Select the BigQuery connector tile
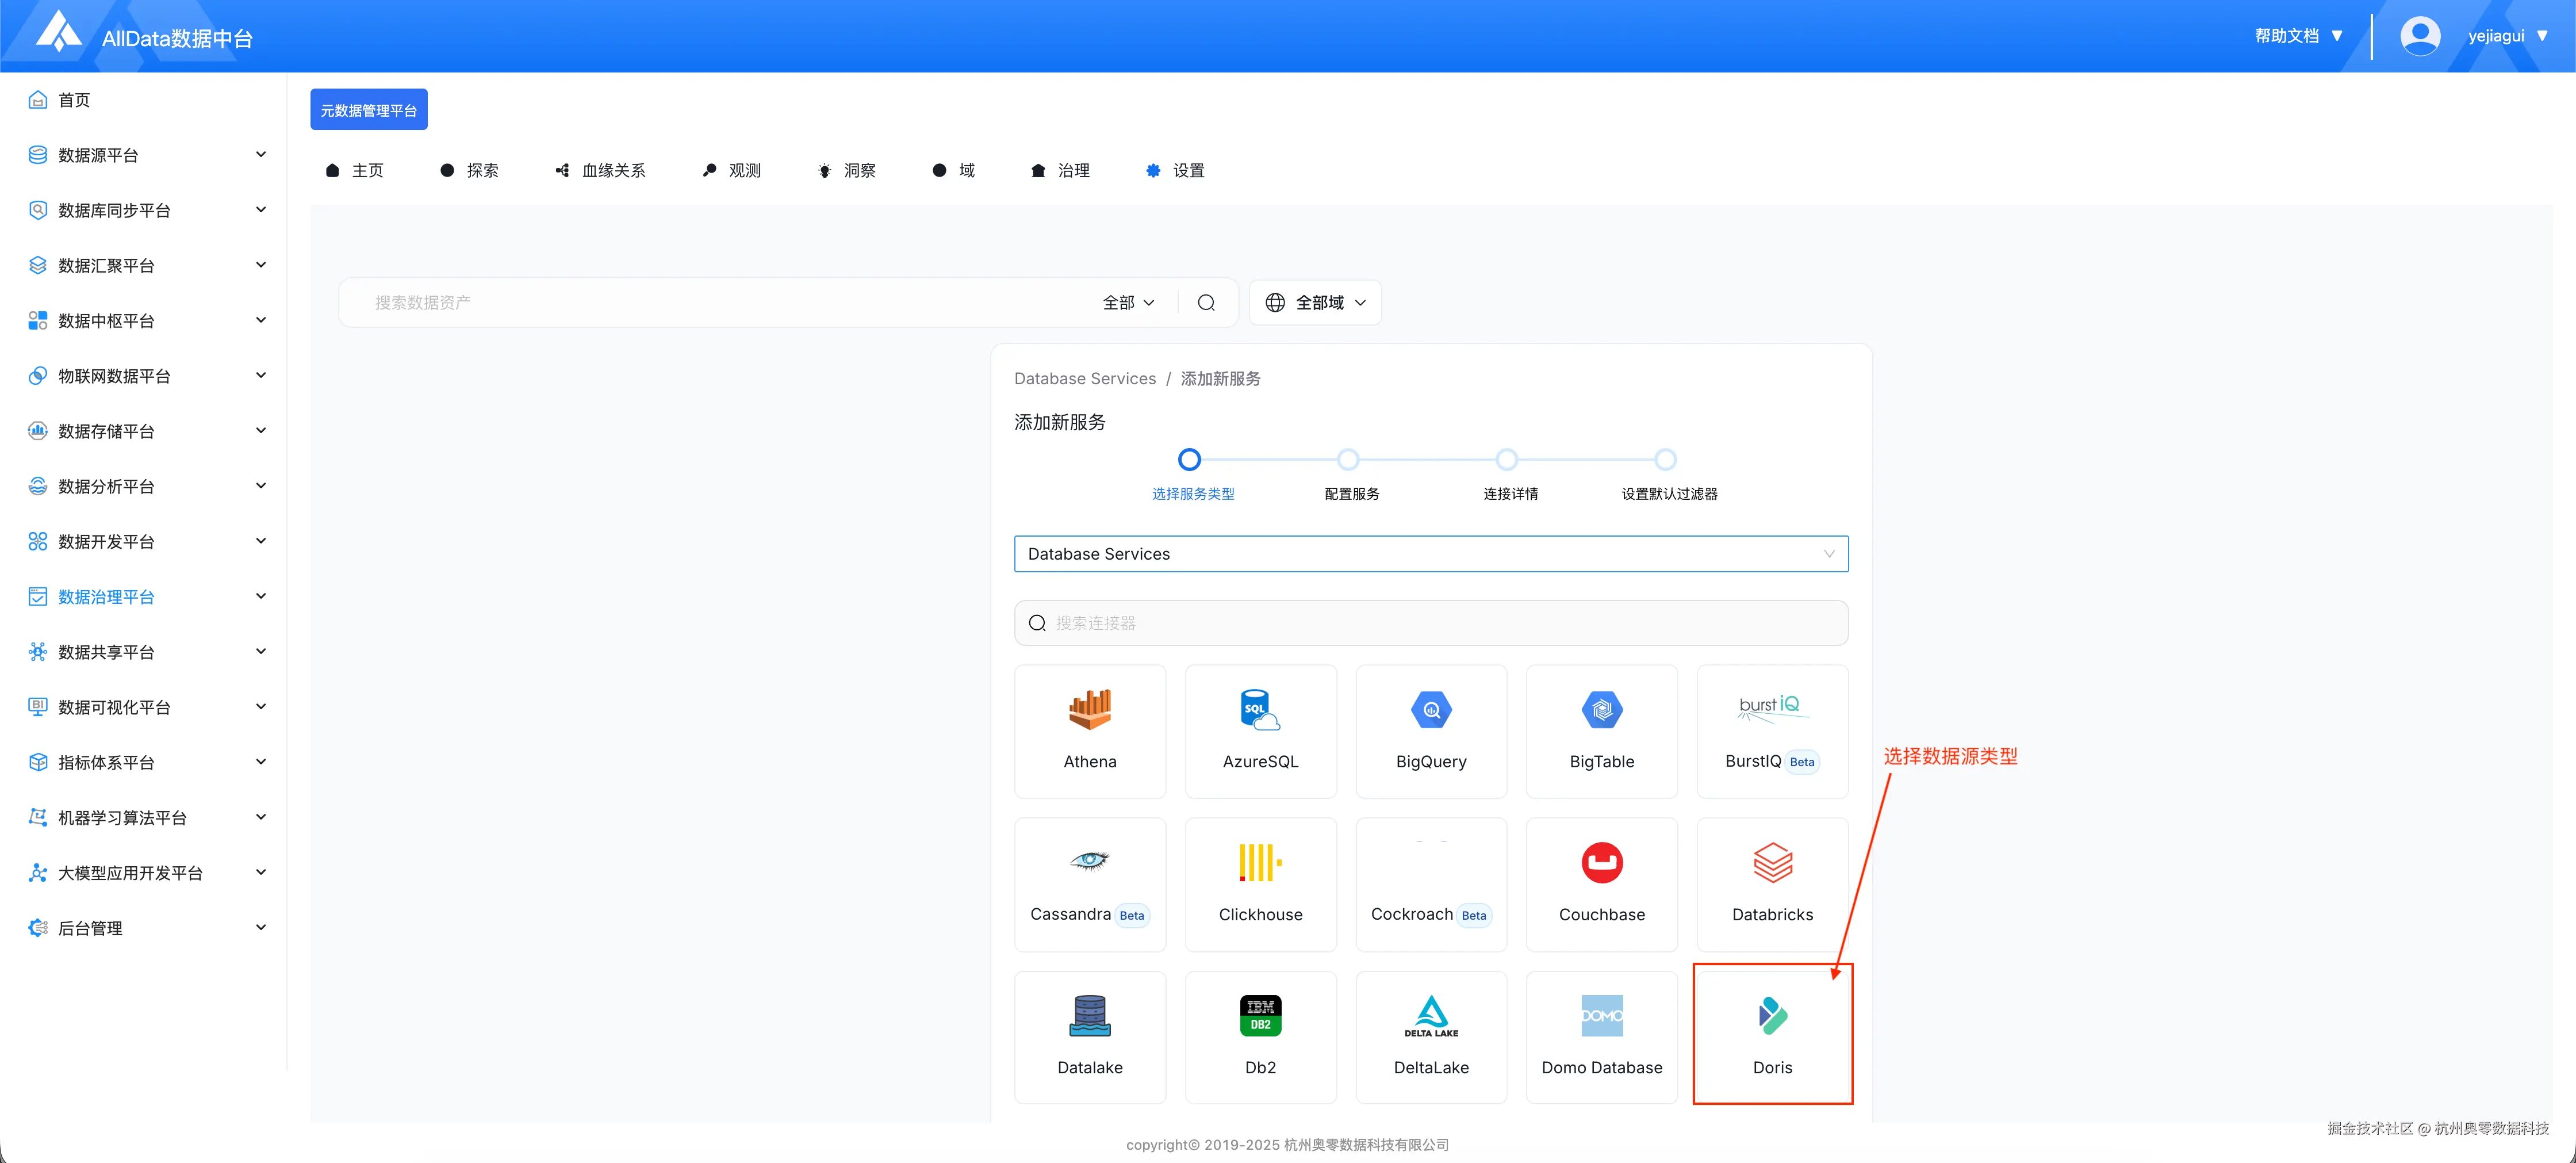 (x=1430, y=731)
